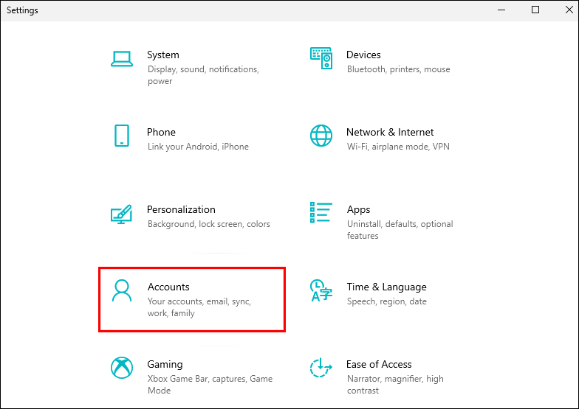Click the Network & Internet globe icon

pyautogui.click(x=321, y=136)
